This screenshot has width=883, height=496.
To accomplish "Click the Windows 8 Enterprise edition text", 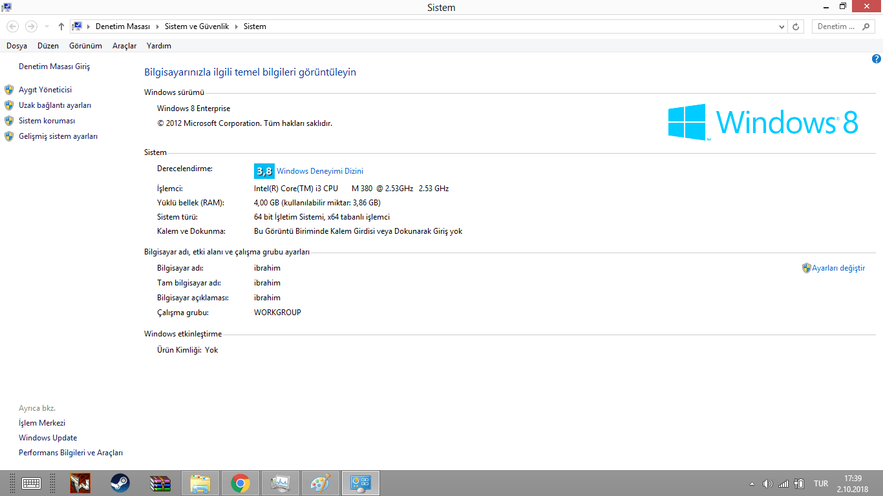I will tap(193, 108).
